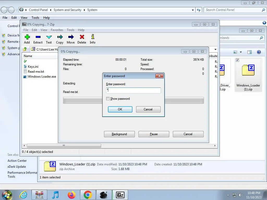The width and height of the screenshot is (267, 200).
Task: Click the Info toolbar icon
Action: coord(93,39)
